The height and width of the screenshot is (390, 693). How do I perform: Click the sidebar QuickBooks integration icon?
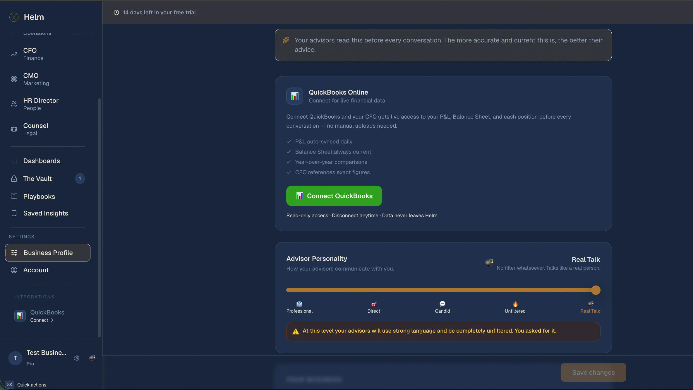tap(20, 316)
